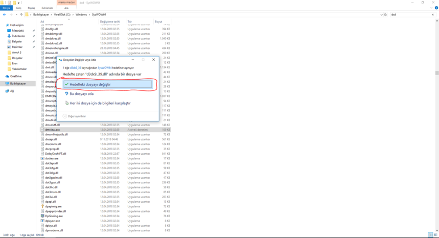Click the DpiScaling.exe file icon
The width and height of the screenshot is (439, 238).
(x=42, y=216)
